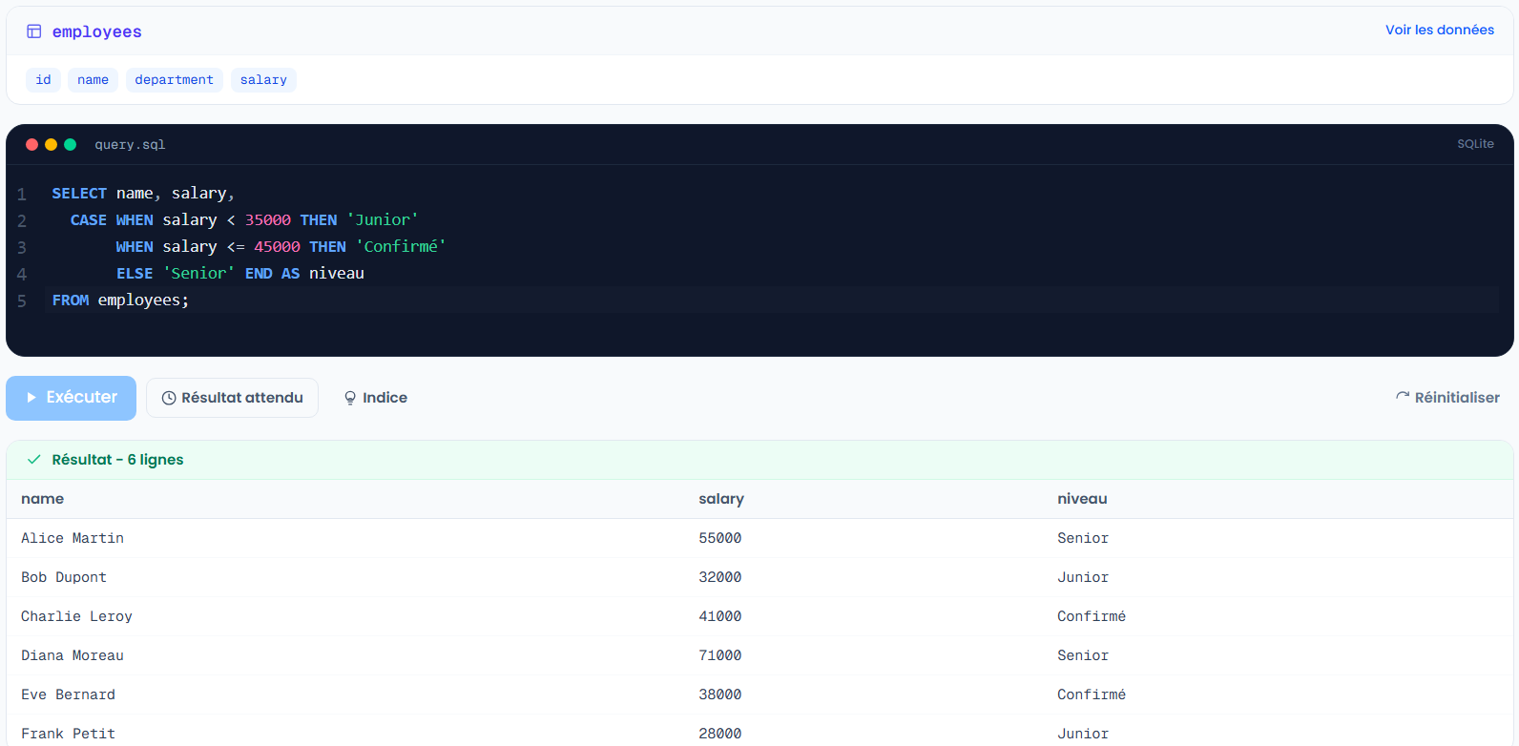
Task: Click the niveau alias in the code
Action: (x=337, y=274)
